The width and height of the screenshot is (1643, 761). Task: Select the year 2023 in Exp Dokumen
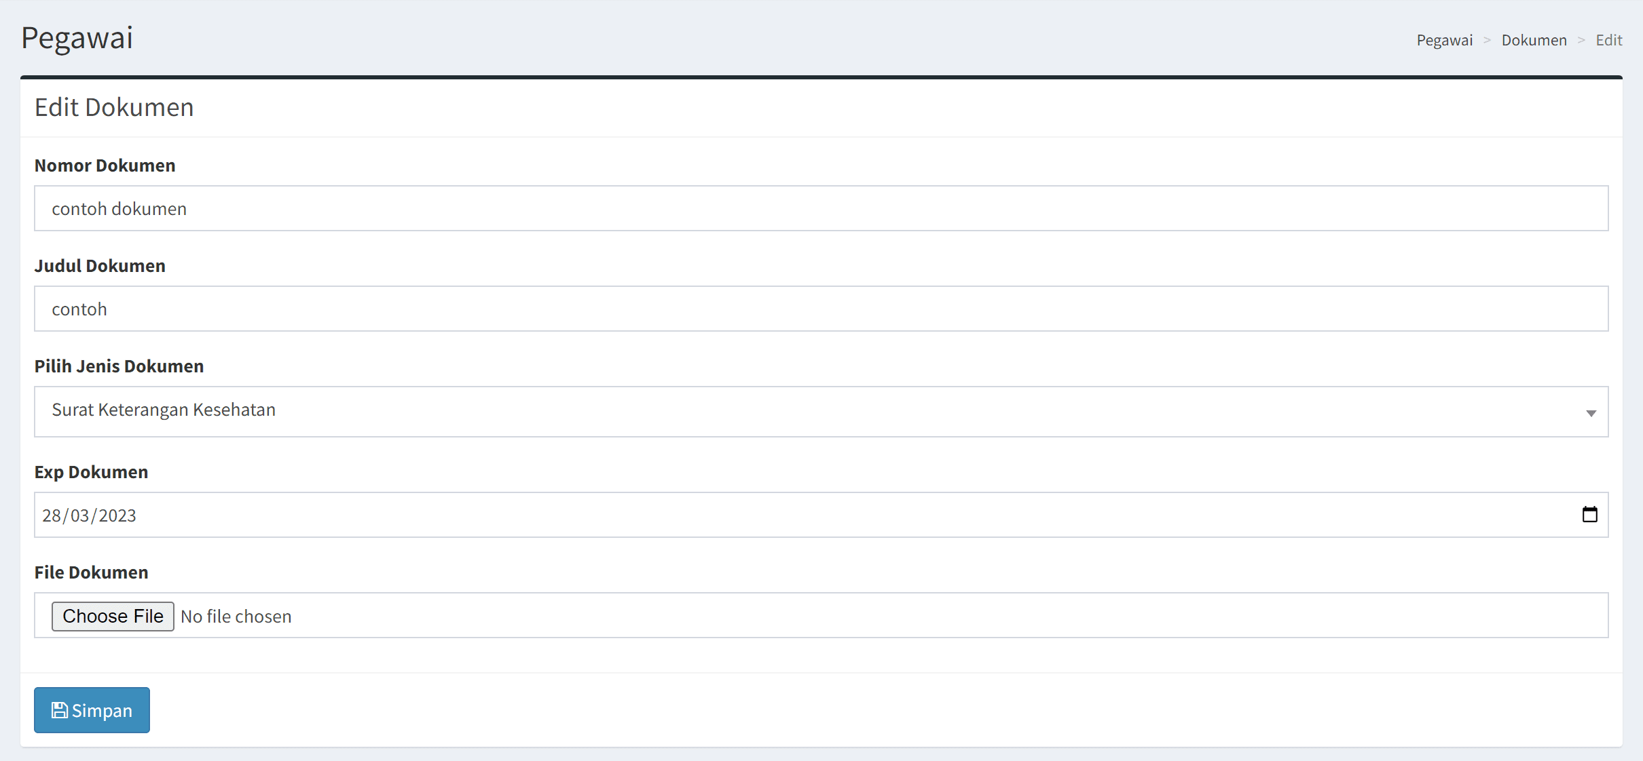click(x=117, y=515)
